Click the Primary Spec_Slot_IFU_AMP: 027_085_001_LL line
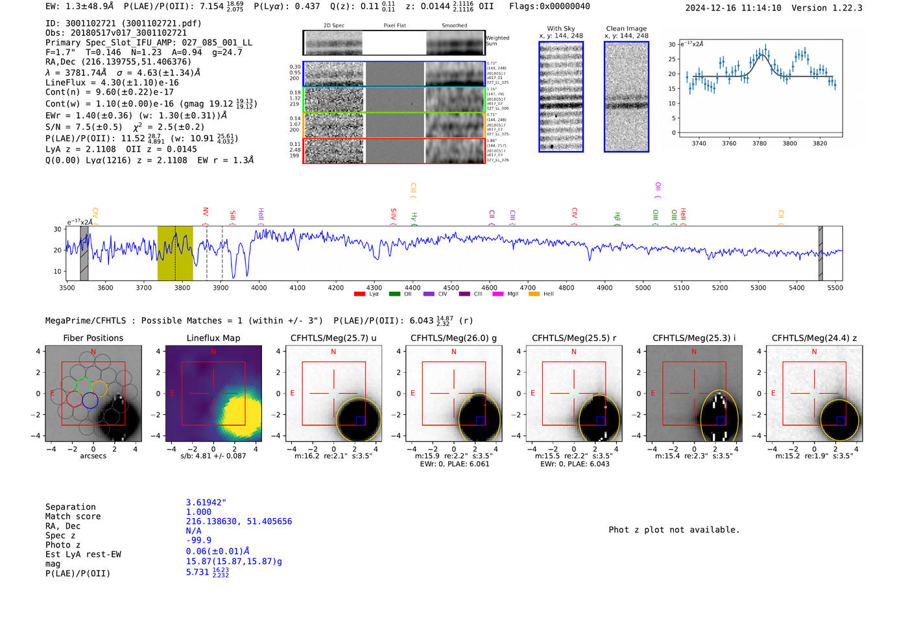The height and width of the screenshot is (618, 908). coord(149,42)
